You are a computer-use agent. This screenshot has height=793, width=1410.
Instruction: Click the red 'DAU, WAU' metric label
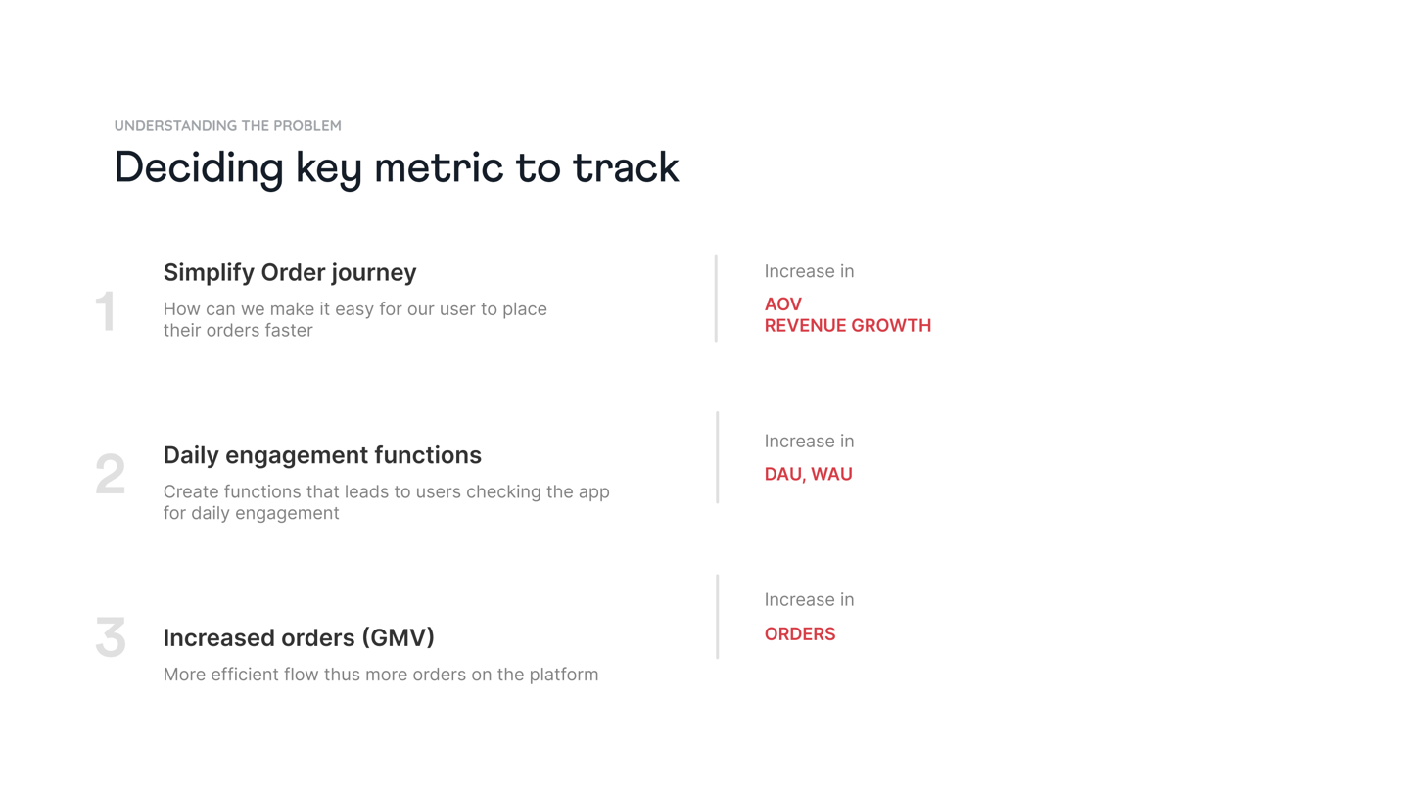coord(809,474)
